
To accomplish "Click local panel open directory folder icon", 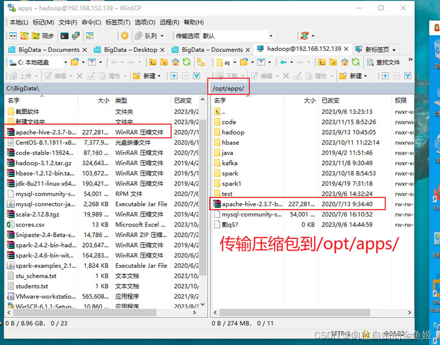I will [x=75, y=62].
